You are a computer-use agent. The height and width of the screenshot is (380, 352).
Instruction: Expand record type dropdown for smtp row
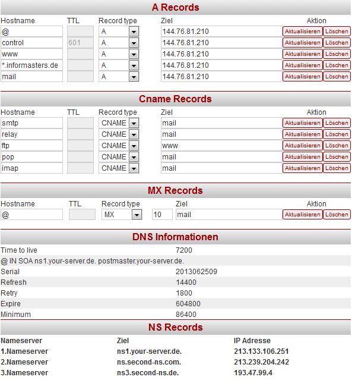(119, 123)
